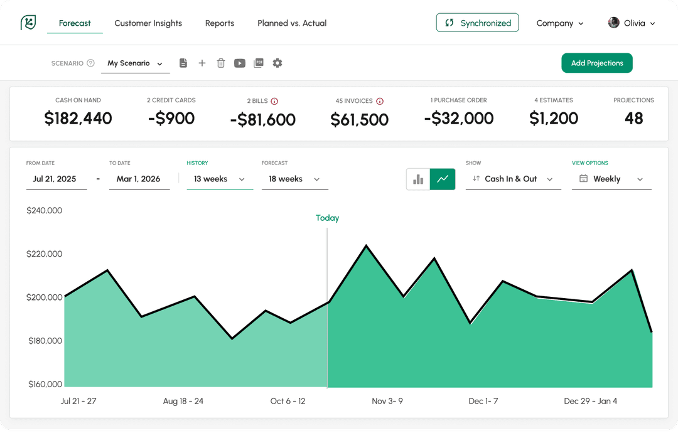678x433 pixels.
Task: Switch to line chart view
Action: (x=443, y=179)
